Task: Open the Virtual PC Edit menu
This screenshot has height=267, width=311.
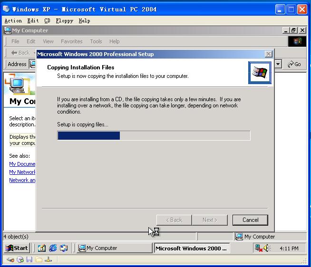Action: 33,20
